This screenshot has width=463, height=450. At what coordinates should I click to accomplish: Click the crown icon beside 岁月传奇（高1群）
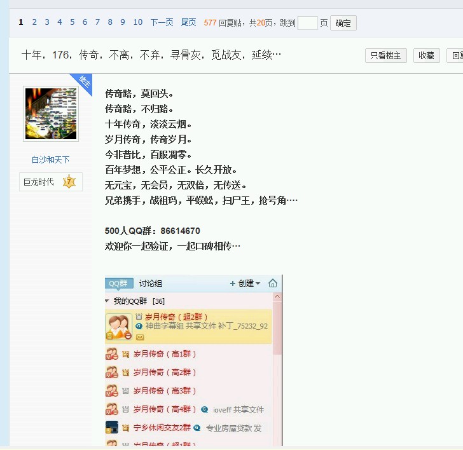(126, 354)
